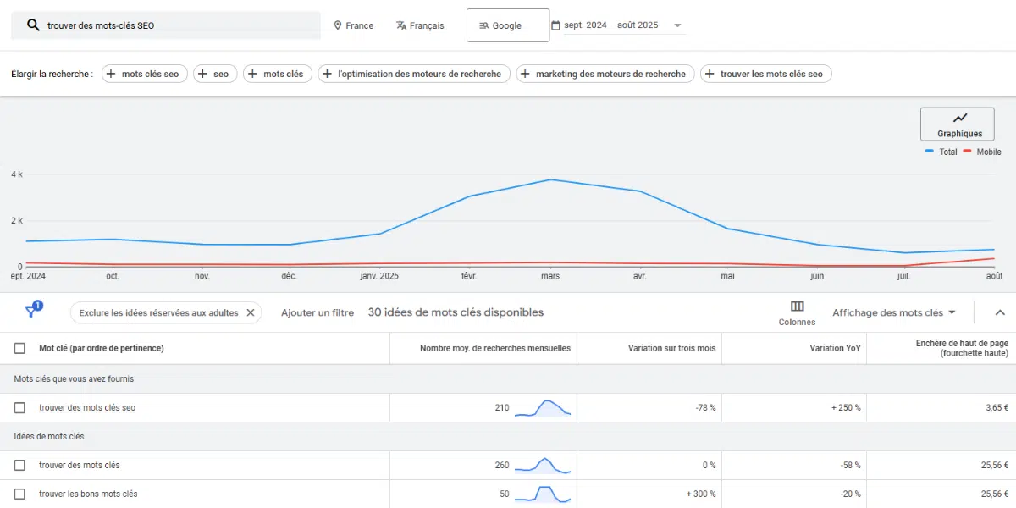1016x508 pixels.
Task: Collapse the panel with chevron up arrow
Action: pyautogui.click(x=999, y=312)
